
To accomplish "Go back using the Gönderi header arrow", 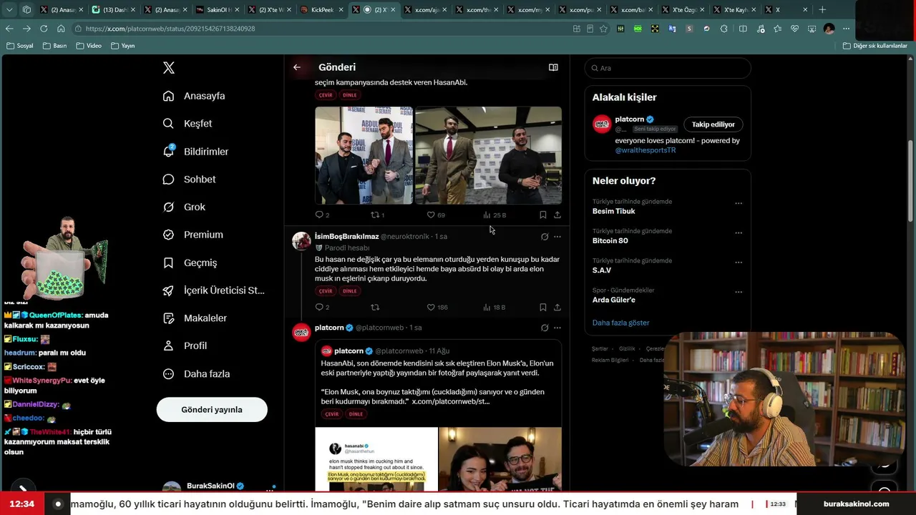I will (297, 67).
